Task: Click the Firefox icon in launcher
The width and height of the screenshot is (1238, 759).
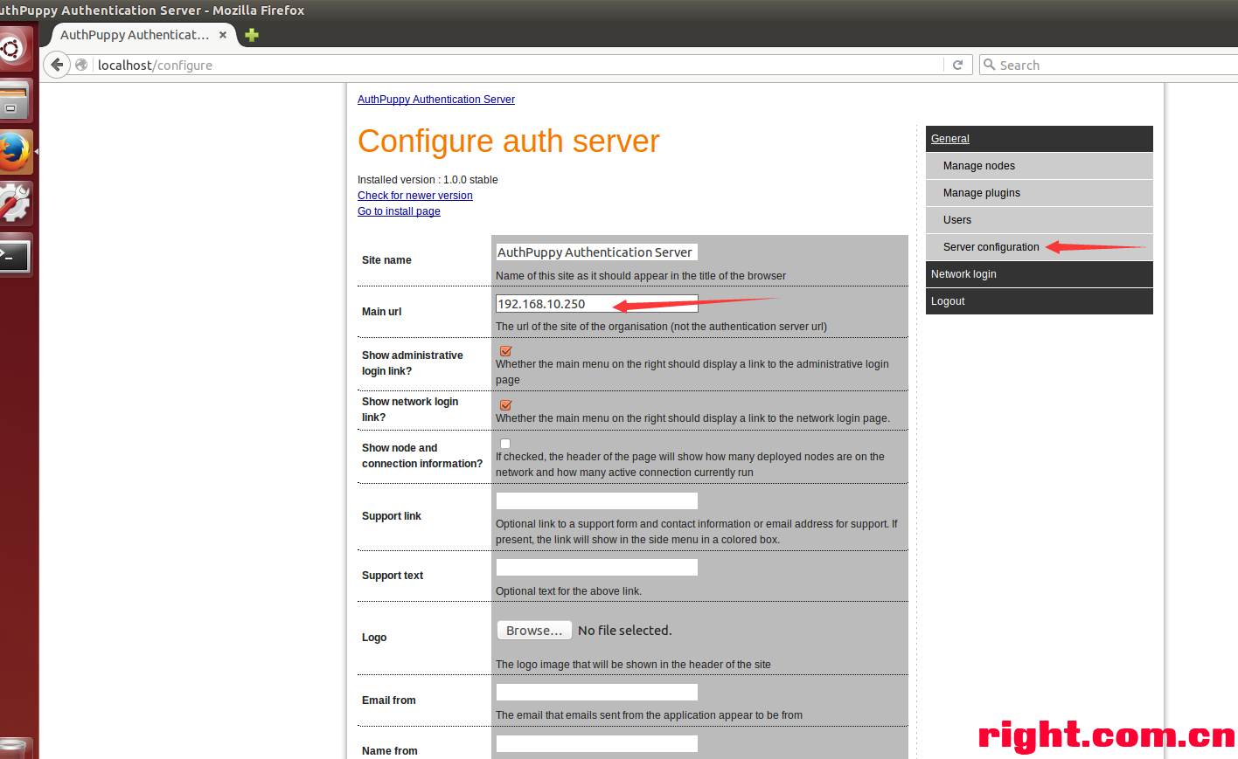Action: coord(14,152)
